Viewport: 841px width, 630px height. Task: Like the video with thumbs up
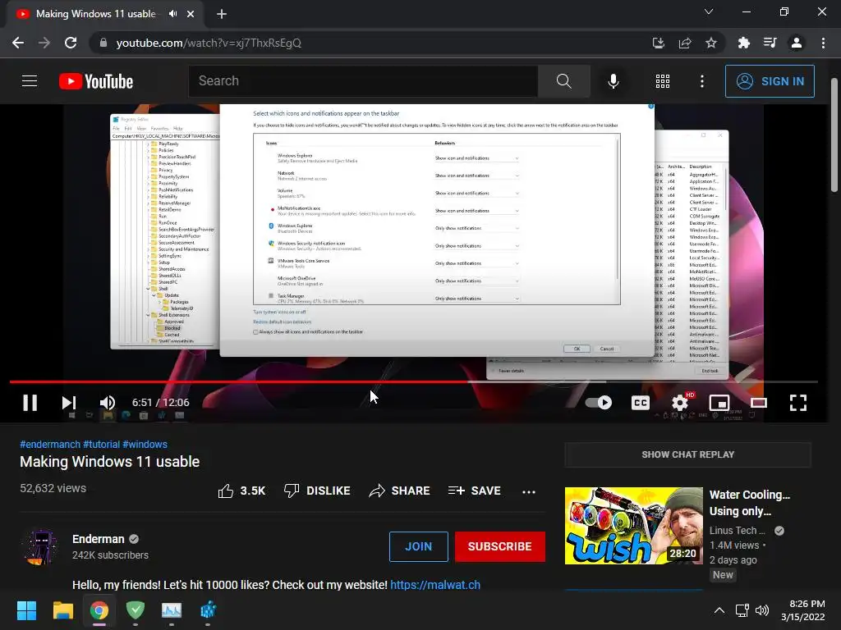point(241,491)
